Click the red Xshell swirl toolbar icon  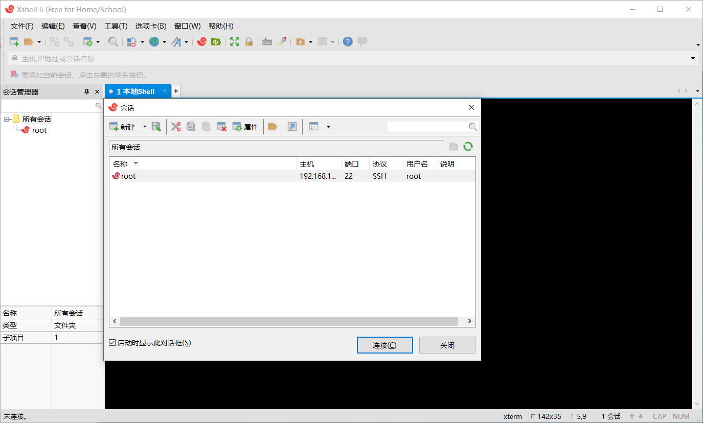pos(201,42)
